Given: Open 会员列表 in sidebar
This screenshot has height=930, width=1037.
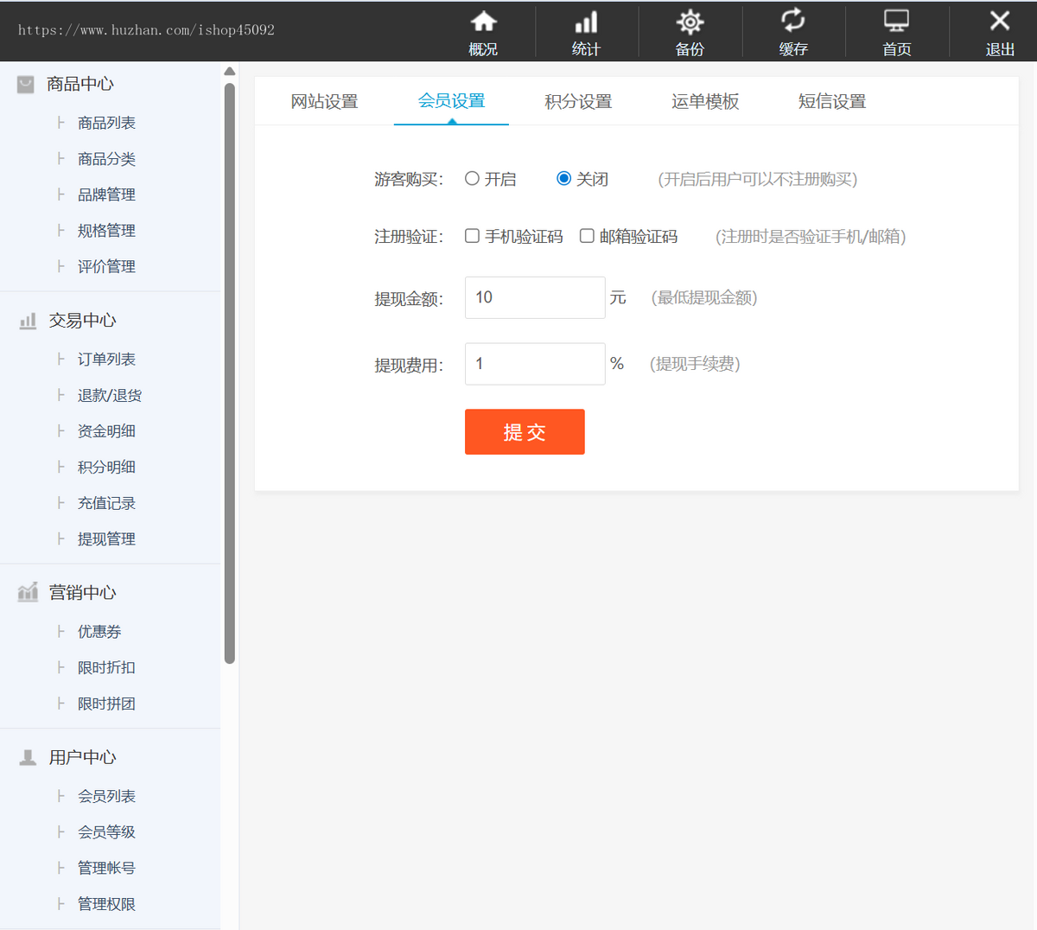Looking at the screenshot, I should (106, 796).
